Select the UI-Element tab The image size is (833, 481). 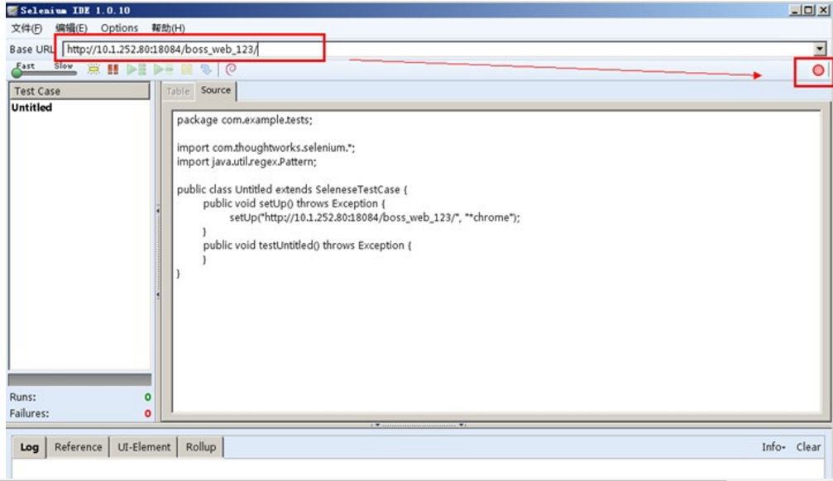coord(144,447)
